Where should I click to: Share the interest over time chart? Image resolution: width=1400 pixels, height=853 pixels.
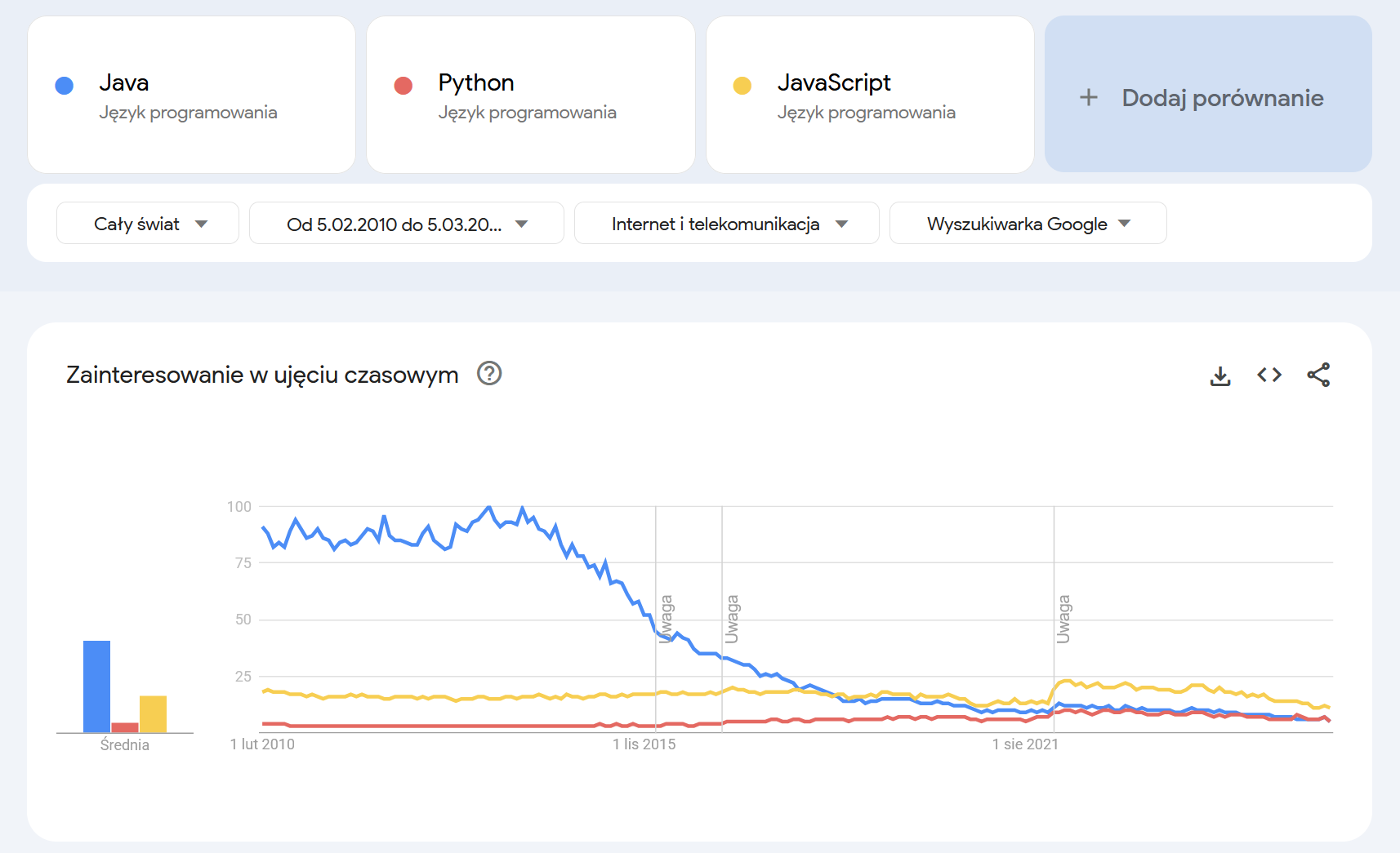pos(1318,375)
